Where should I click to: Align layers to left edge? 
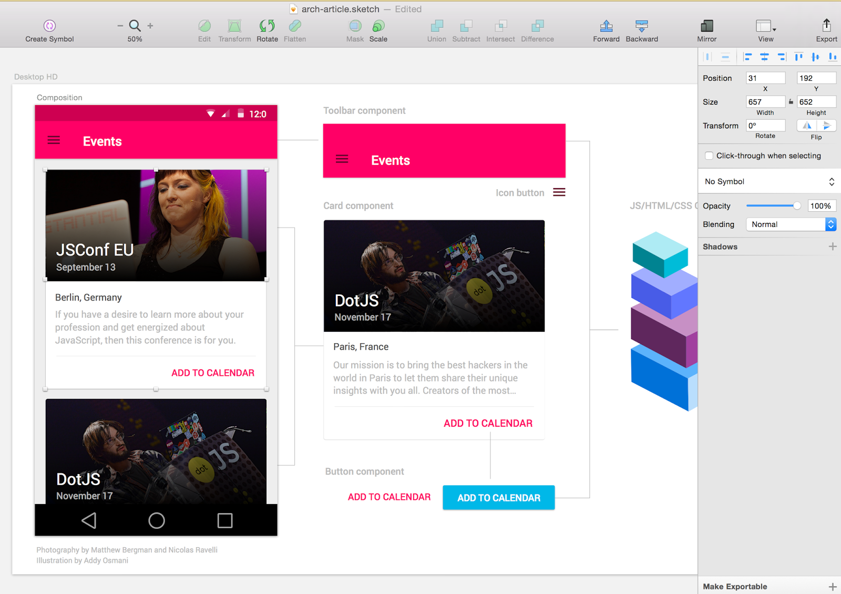(x=747, y=57)
